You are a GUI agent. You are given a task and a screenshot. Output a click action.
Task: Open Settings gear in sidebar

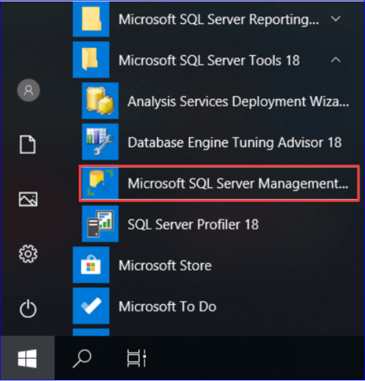28,254
